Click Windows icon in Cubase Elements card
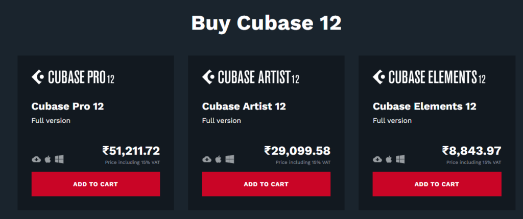 (x=401, y=159)
